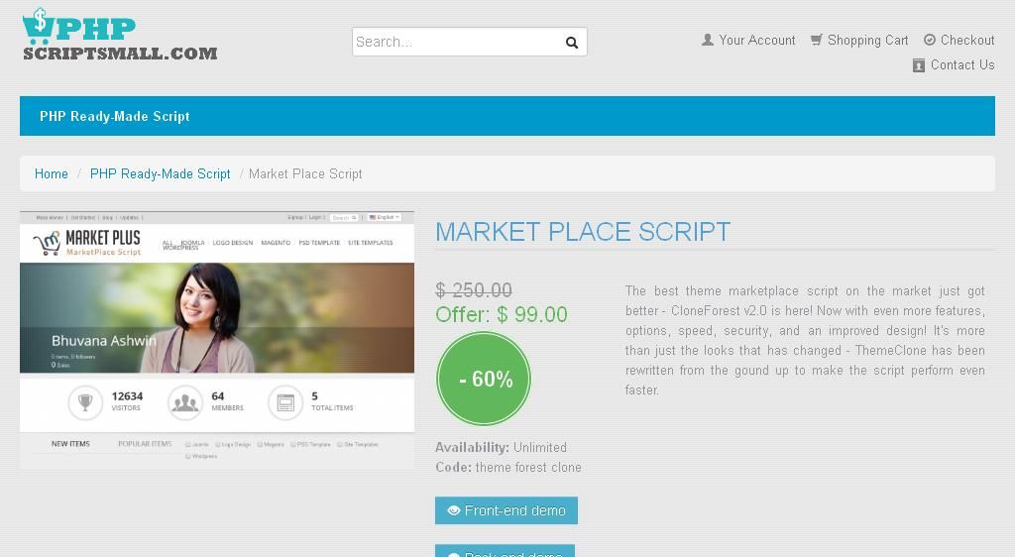Click the Contact Us link text

961,65
